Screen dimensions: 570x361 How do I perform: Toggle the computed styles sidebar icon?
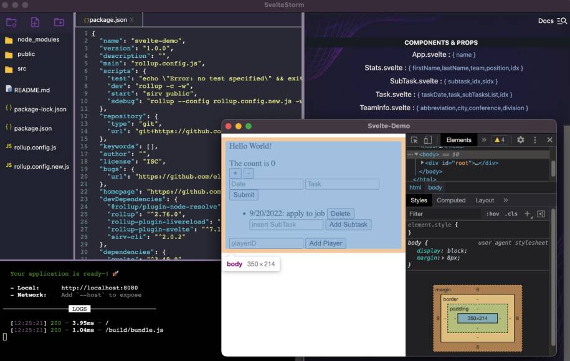541,214
